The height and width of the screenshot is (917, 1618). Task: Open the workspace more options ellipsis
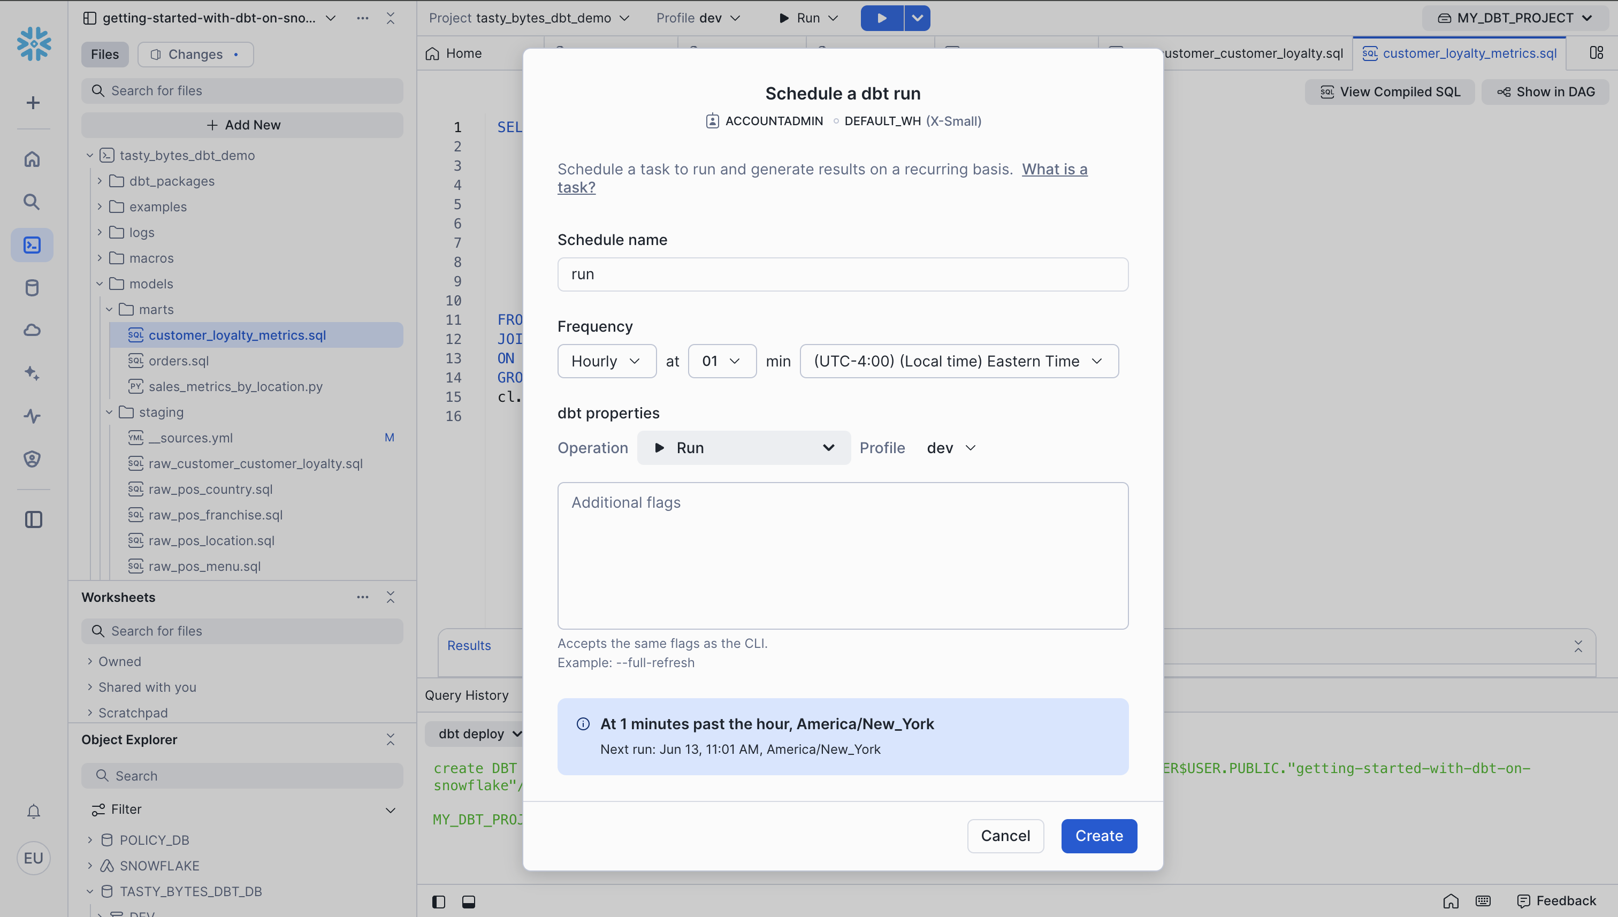click(363, 18)
